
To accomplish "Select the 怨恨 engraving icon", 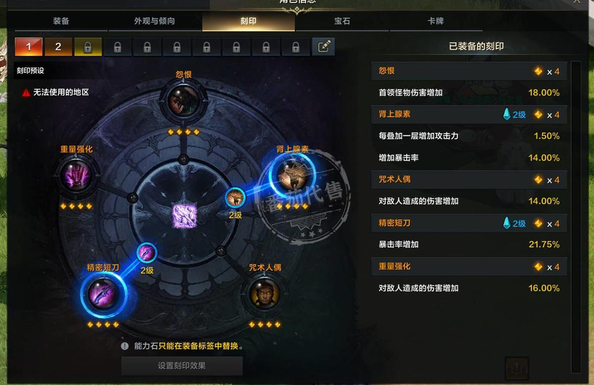I will point(183,101).
